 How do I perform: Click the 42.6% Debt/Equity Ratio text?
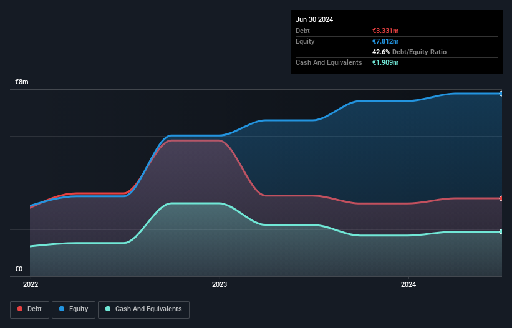tap(410, 52)
